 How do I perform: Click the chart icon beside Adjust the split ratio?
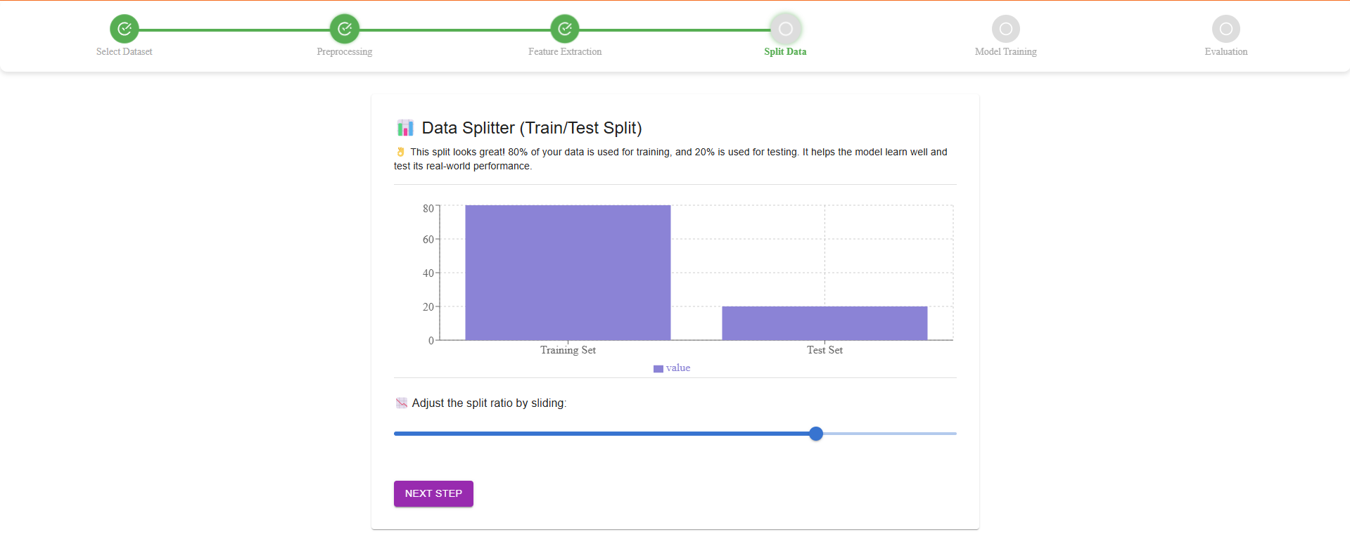coord(402,403)
